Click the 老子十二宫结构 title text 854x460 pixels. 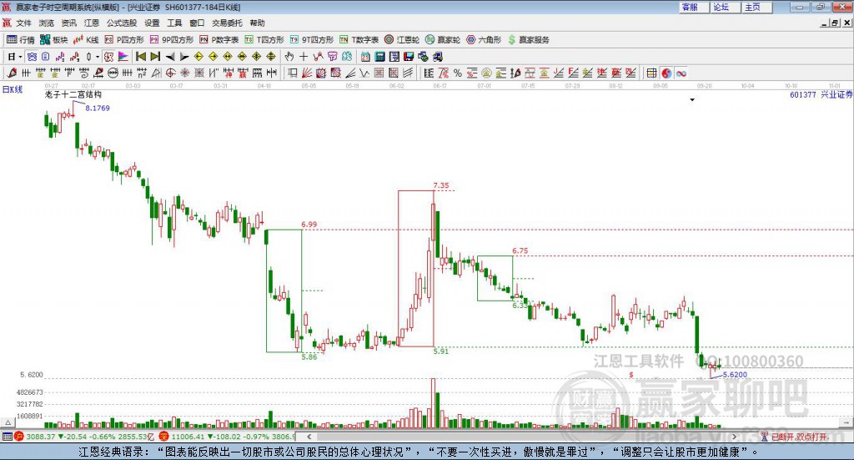[x=73, y=94]
